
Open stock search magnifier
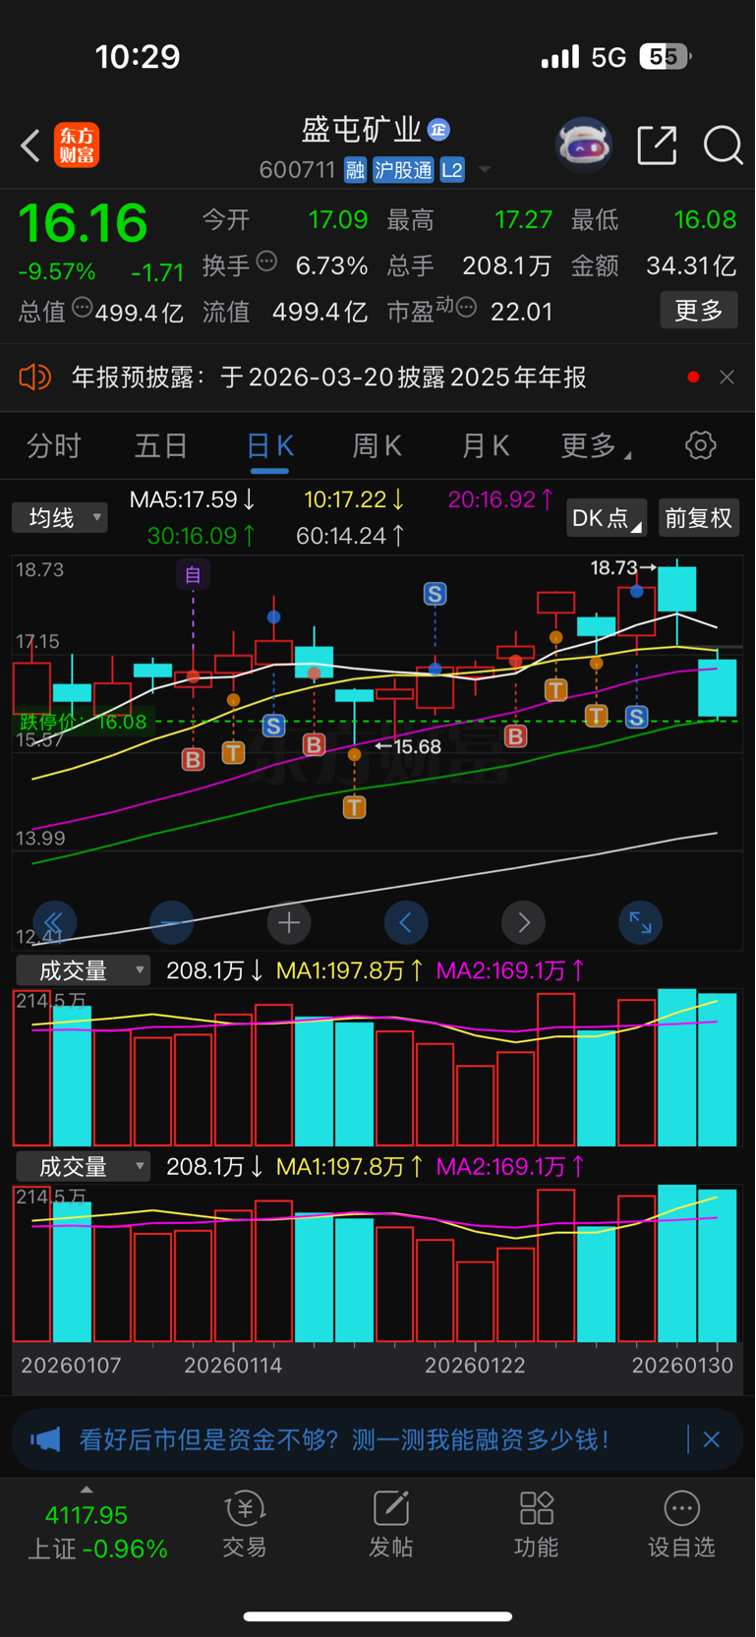point(723,146)
